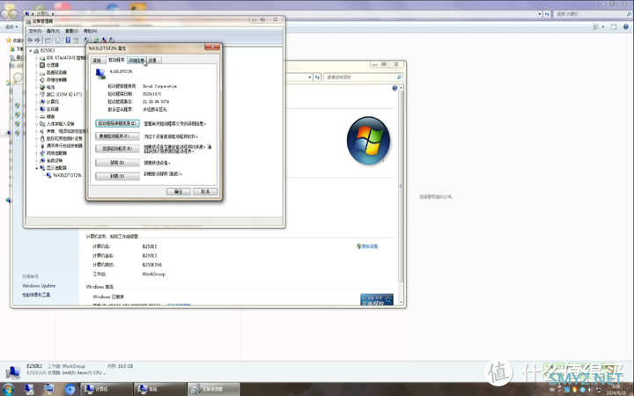Open the 计算机 Computer taskbar button

(x=107, y=389)
